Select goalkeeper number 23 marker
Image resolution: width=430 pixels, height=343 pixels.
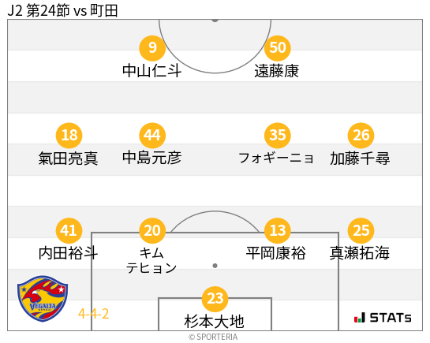point(215,299)
